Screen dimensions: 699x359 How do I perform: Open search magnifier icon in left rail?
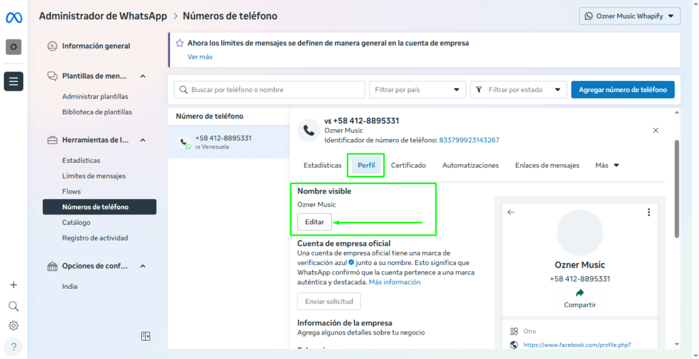(14, 306)
